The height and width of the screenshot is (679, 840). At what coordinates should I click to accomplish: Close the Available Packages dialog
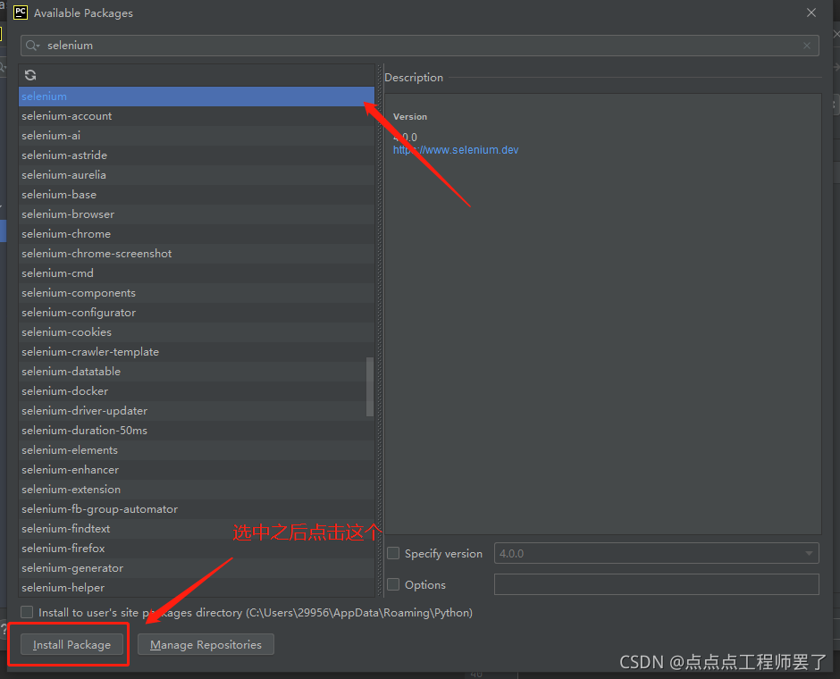(811, 13)
